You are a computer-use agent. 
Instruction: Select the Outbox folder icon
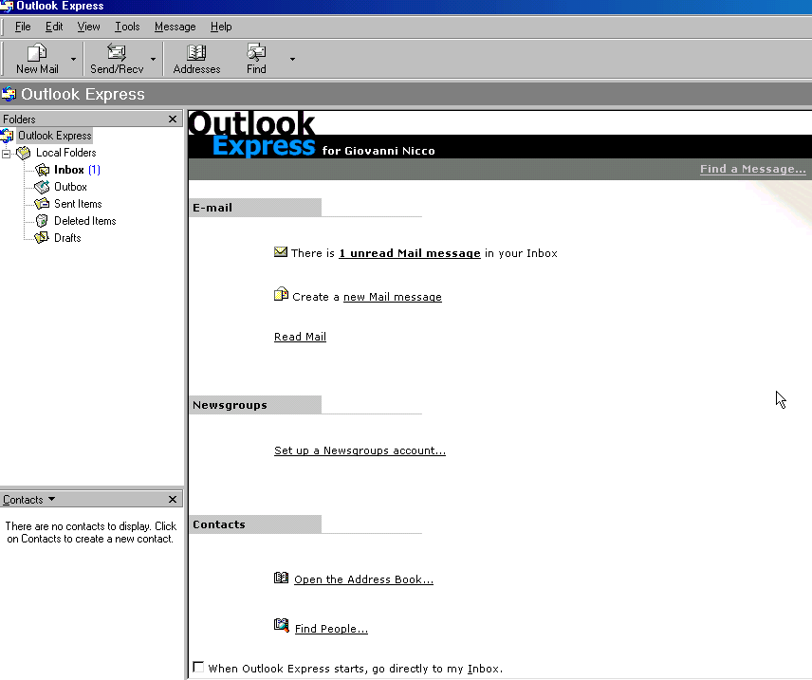[x=42, y=187]
